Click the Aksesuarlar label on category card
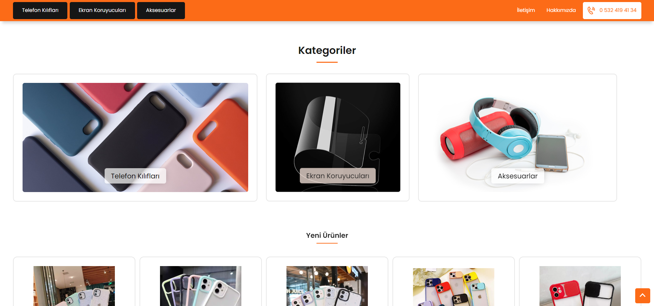The width and height of the screenshot is (654, 306). click(x=518, y=176)
